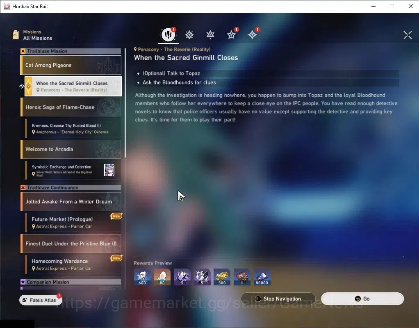Click the first purple reward icon with 5
The width and height of the screenshot is (419, 328).
(x=182, y=277)
